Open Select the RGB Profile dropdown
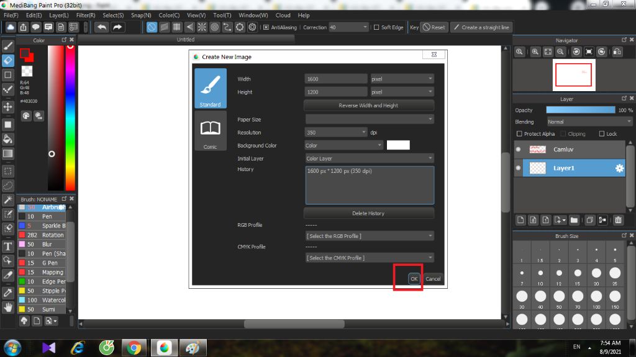Image resolution: width=636 pixels, height=357 pixels. (x=370, y=236)
